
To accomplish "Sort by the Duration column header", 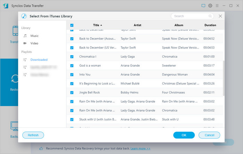I will click(210, 25).
